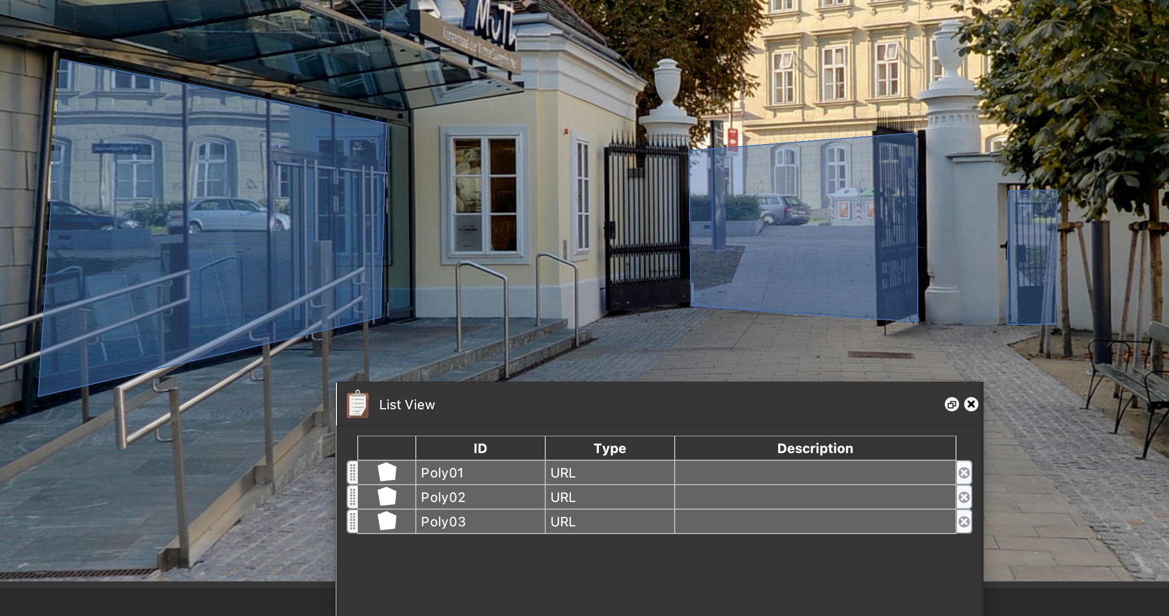Image resolution: width=1169 pixels, height=616 pixels.
Task: Delete the Poly01 row with its X icon
Action: point(964,473)
